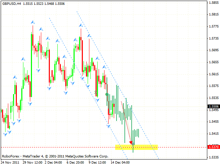Select the red dashed forecast arrow
Image resolution: width=220 pixels, height=165 pixels.
click(126, 123)
